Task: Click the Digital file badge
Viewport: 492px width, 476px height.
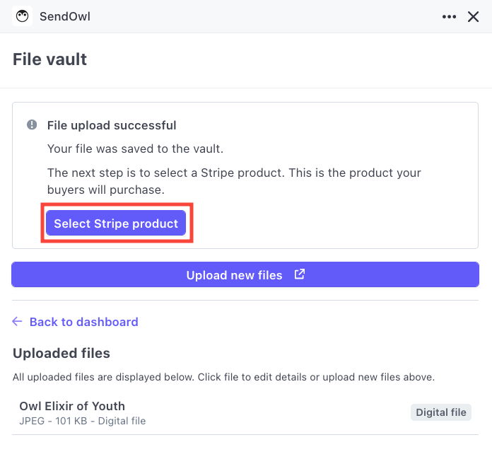Action: [x=440, y=412]
